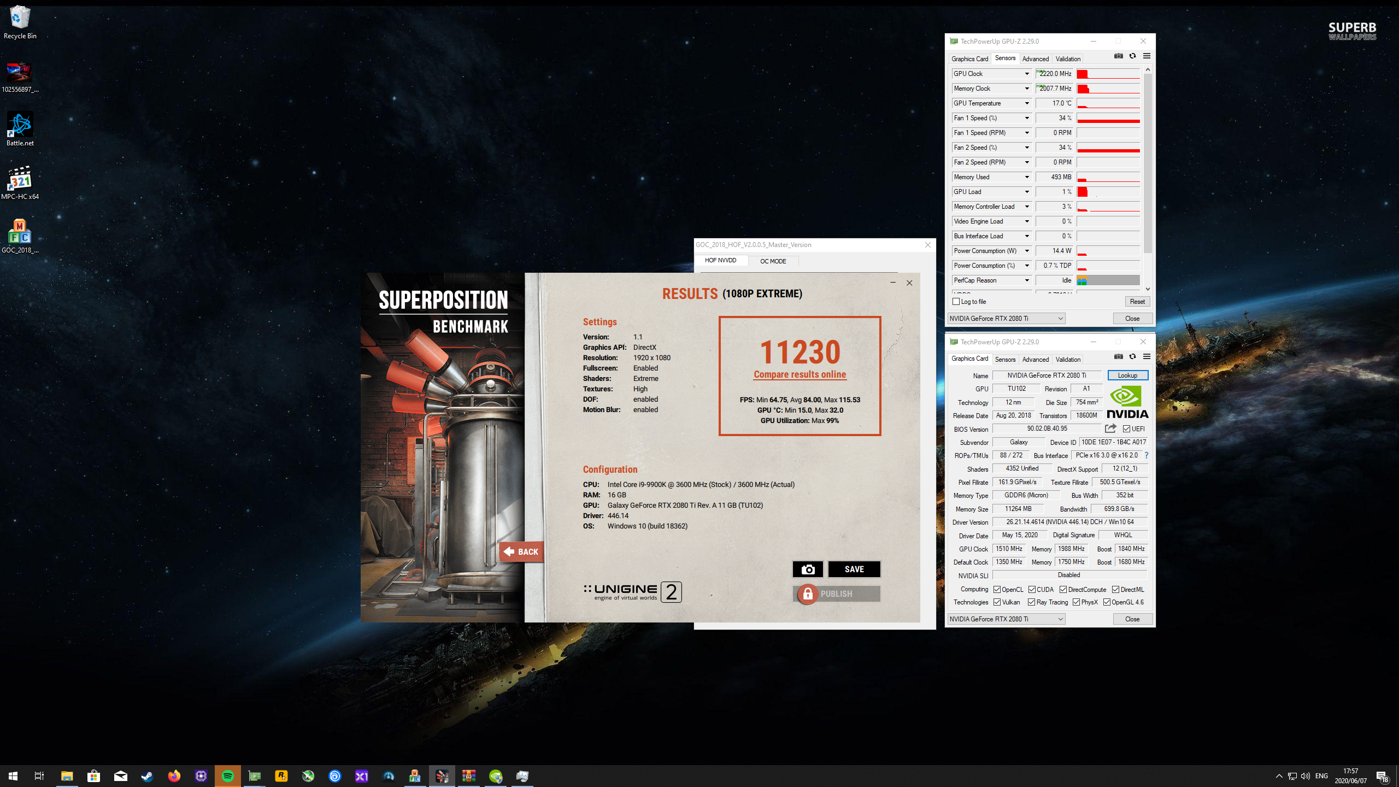Toggle the PhysX checkbox

(x=1077, y=602)
